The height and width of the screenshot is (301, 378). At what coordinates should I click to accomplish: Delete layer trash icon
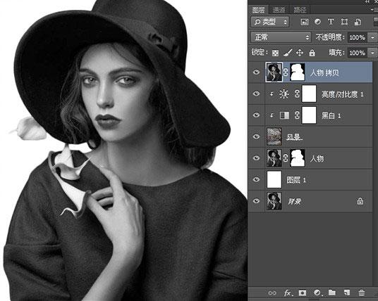pos(361,293)
